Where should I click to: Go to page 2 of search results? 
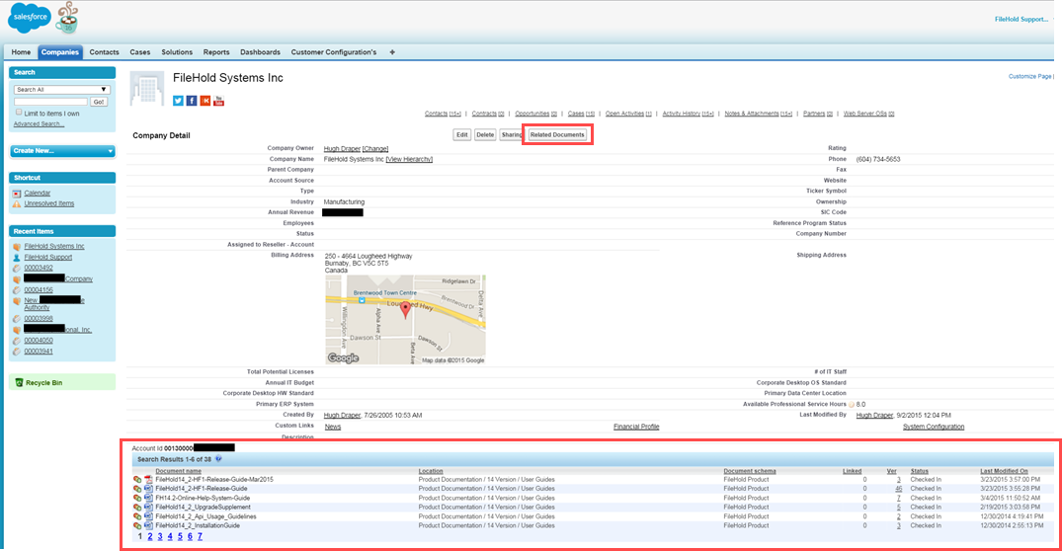150,536
